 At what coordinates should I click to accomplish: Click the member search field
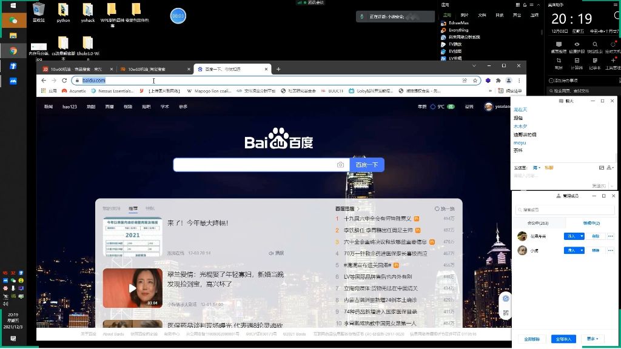click(565, 210)
